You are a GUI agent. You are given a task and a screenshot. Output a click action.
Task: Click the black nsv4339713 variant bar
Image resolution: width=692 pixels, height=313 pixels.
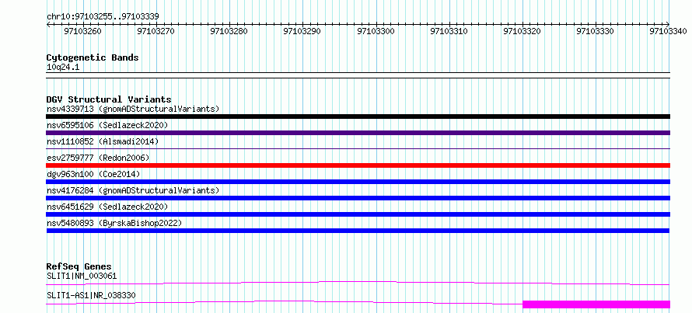coord(358,117)
